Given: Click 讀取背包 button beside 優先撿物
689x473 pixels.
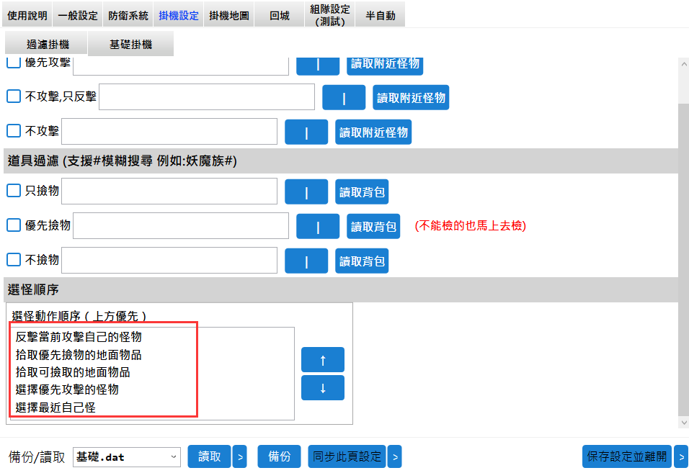Looking at the screenshot, I should 373,226.
